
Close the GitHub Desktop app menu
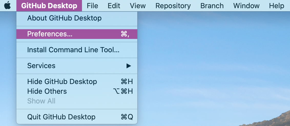tap(49, 6)
